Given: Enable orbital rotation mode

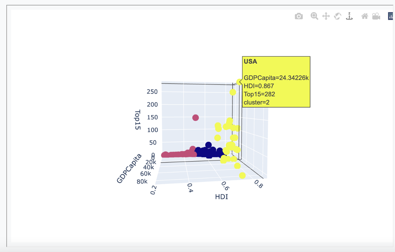Looking at the screenshot, I should [338, 16].
